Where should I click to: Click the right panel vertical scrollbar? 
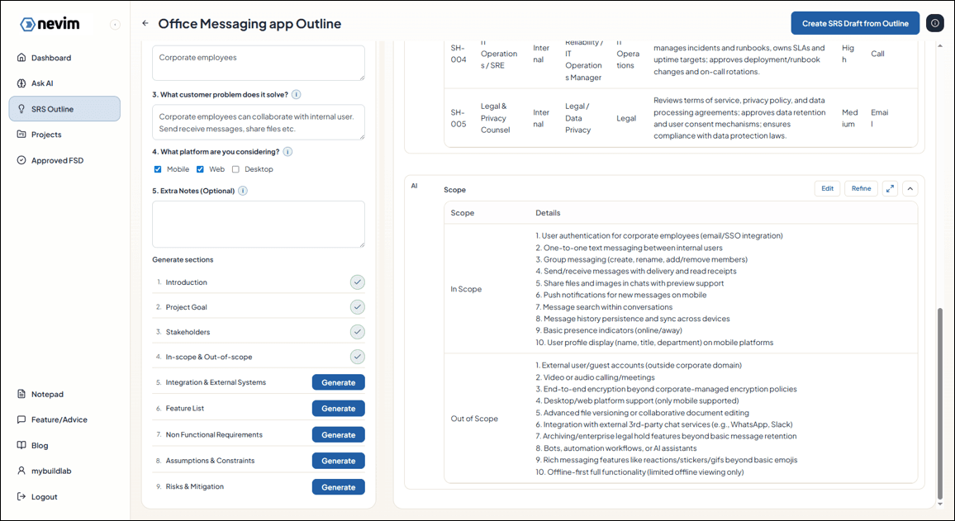coord(940,403)
